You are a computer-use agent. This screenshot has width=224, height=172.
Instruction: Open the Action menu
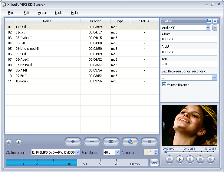(42, 13)
